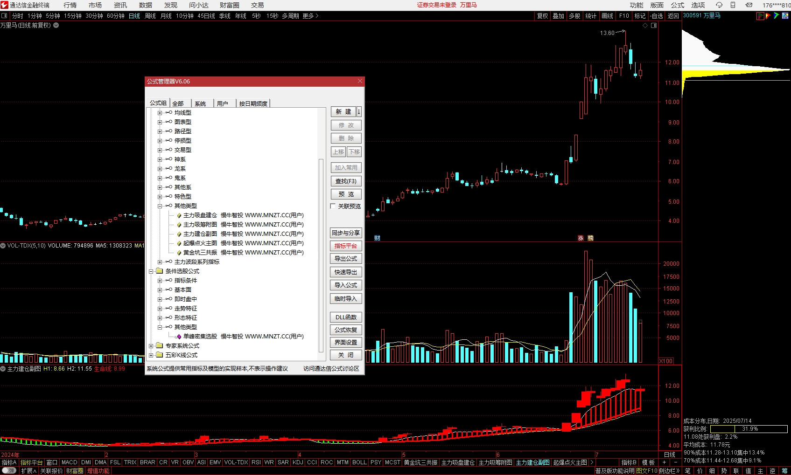
Task: Click the 关闭 button in formula manager
Action: [x=346, y=355]
